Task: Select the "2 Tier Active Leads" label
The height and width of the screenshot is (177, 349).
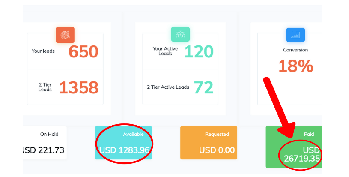Action: pyautogui.click(x=168, y=87)
